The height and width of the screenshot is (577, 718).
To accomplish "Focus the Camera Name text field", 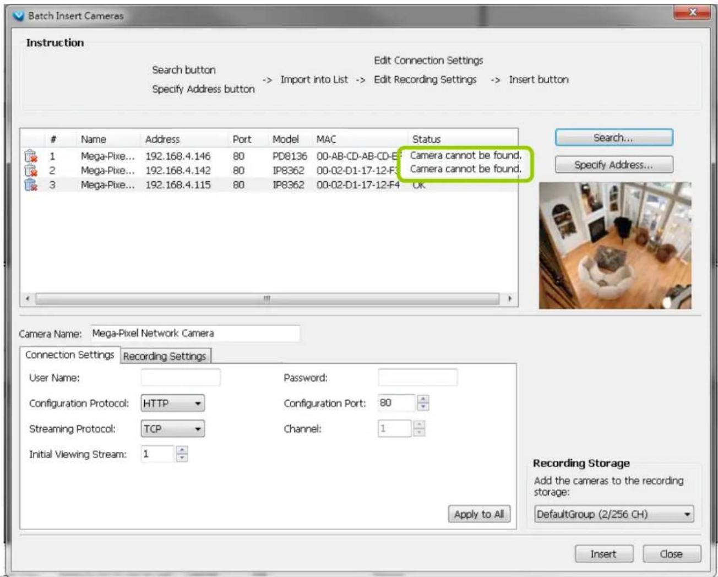I will tap(195, 333).
